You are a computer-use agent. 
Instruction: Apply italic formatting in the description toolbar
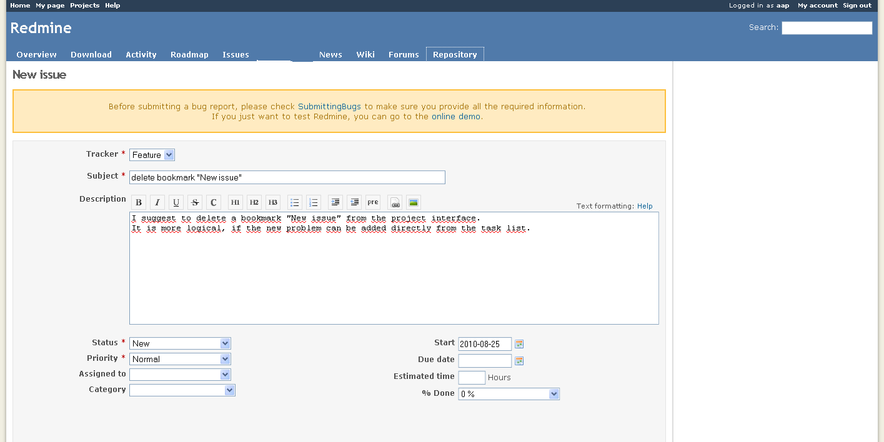157,202
